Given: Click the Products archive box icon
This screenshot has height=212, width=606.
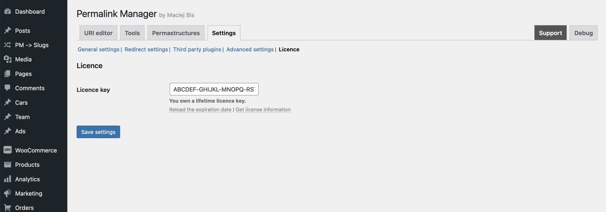Looking at the screenshot, I should click(x=8, y=165).
